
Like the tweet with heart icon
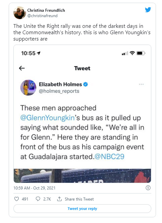click(x=16, y=199)
